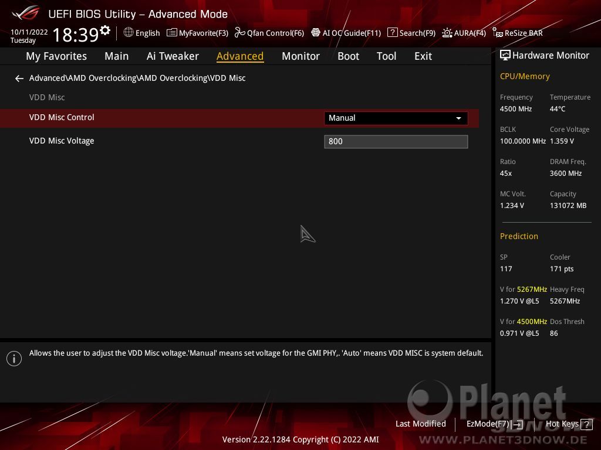Click the Hardware Monitor title
This screenshot has width=601, height=450.
tap(551, 56)
